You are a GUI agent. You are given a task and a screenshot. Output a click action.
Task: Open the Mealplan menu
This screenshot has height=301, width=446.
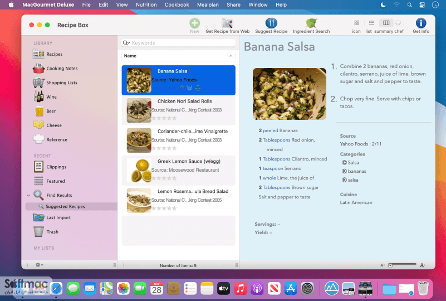coord(208,5)
